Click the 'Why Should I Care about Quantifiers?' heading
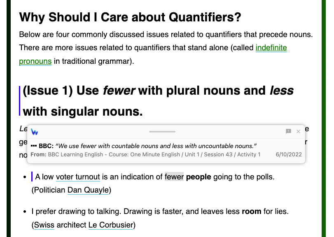 click(x=130, y=18)
